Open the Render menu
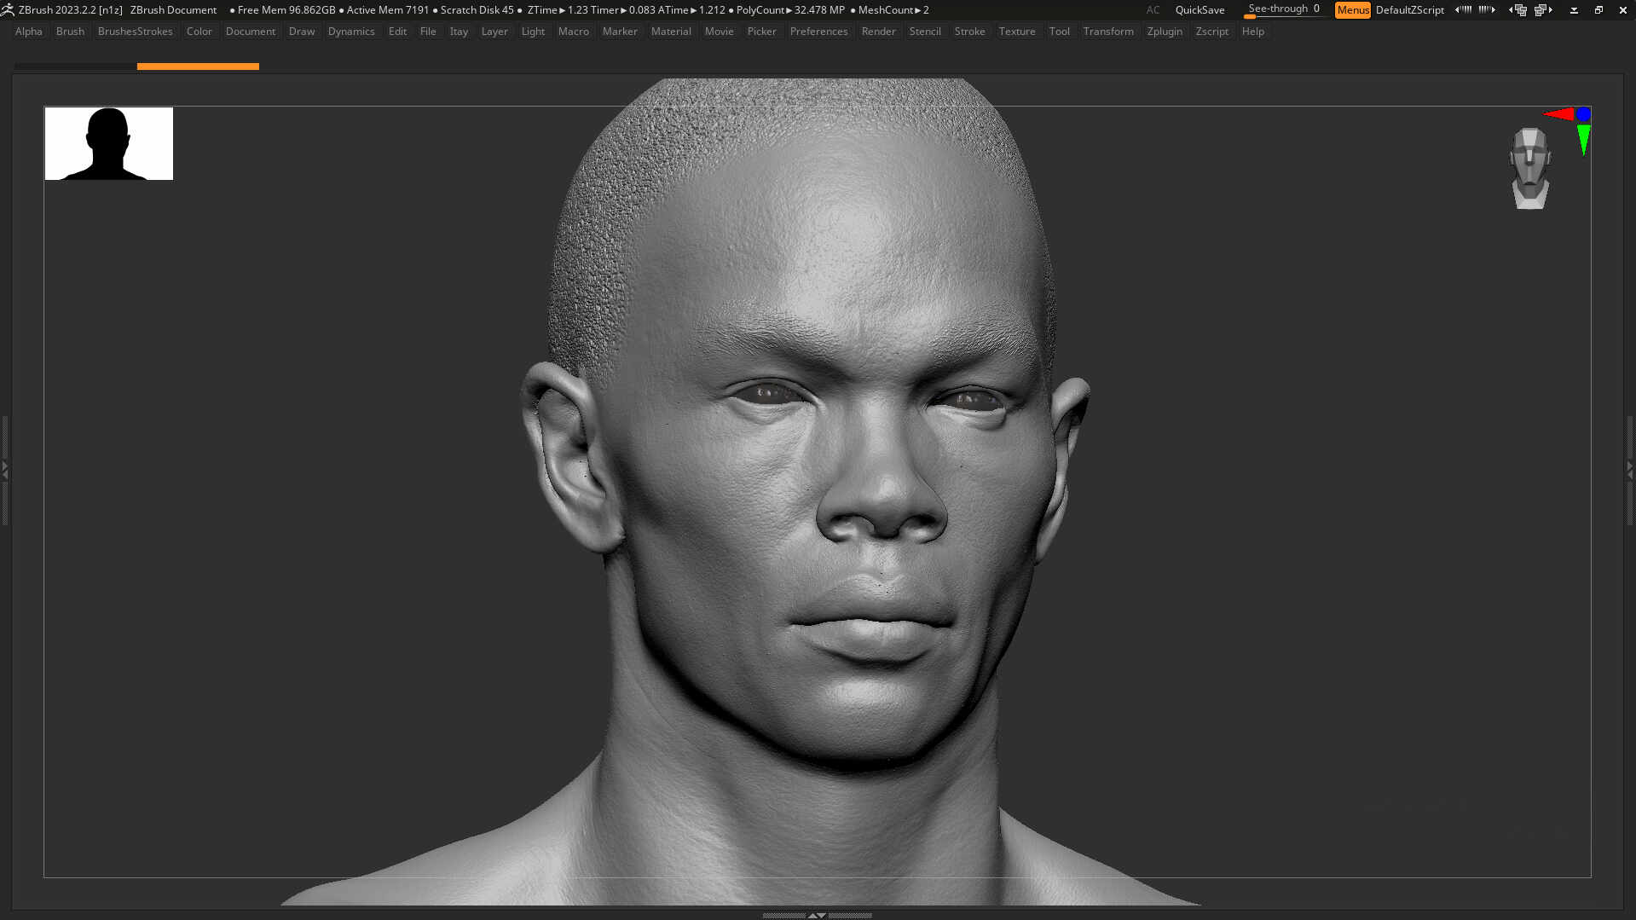The image size is (1636, 920). pos(878,31)
